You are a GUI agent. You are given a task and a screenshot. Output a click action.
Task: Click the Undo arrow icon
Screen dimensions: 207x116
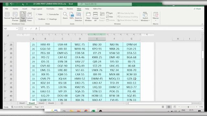[x=11, y=4]
